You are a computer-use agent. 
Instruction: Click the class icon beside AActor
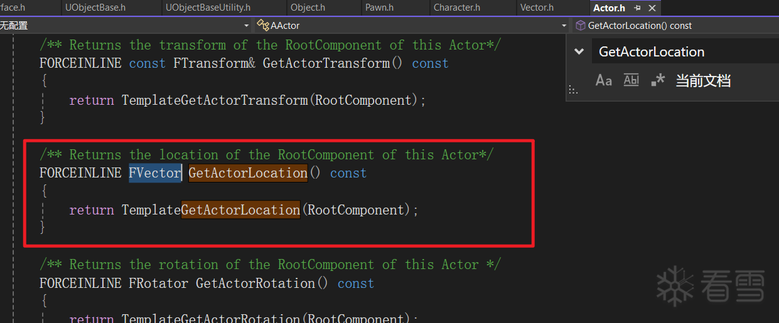click(263, 25)
